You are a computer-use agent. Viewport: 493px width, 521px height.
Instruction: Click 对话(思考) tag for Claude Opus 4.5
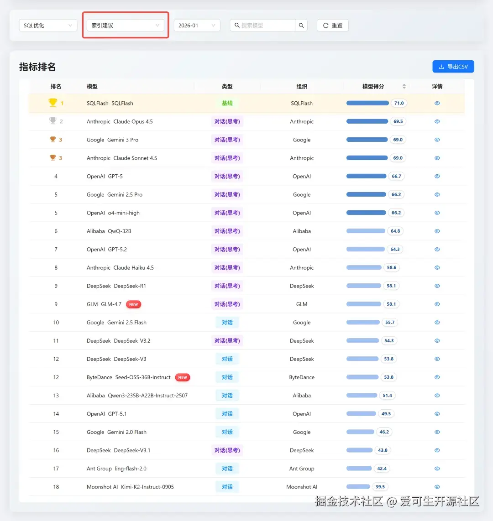click(x=227, y=122)
